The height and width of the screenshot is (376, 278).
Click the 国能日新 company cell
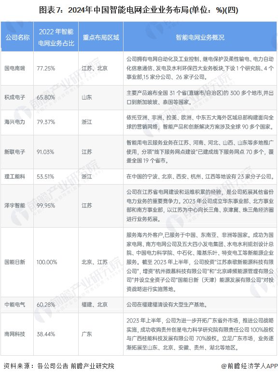coord(14,262)
